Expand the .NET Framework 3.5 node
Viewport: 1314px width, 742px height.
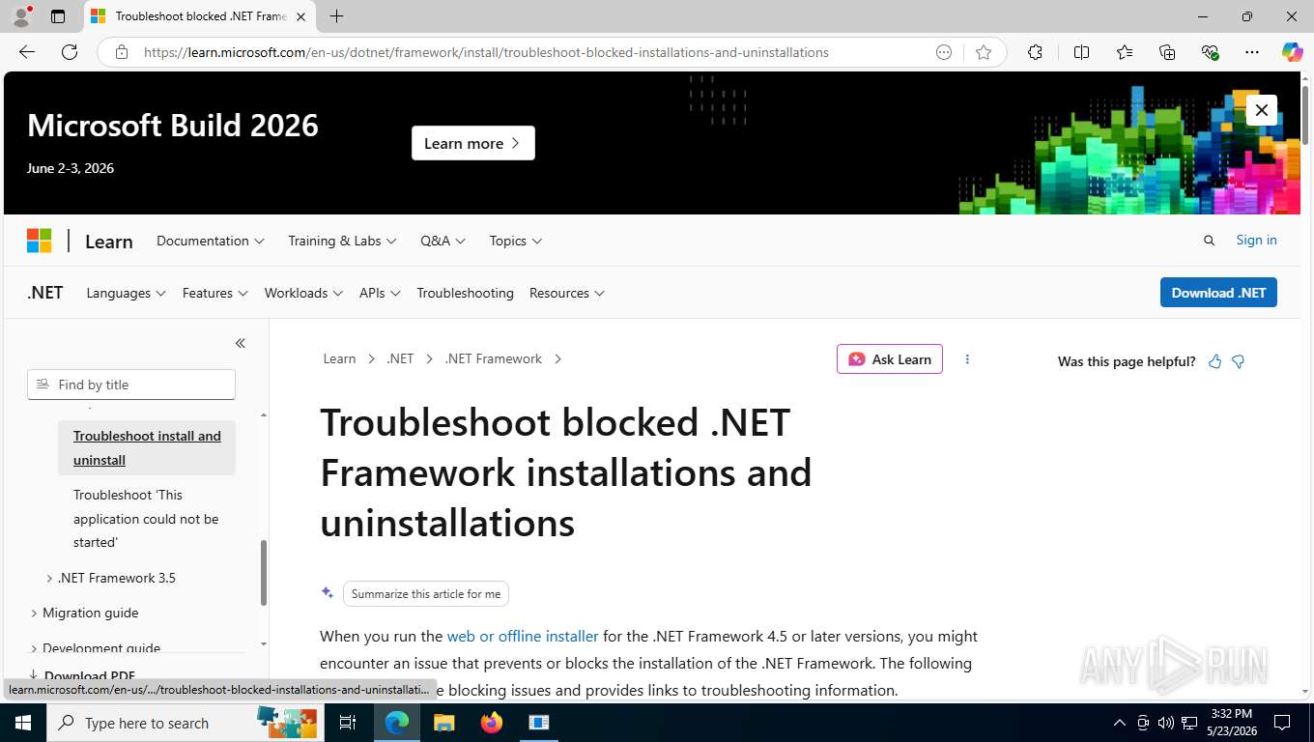coord(110,578)
